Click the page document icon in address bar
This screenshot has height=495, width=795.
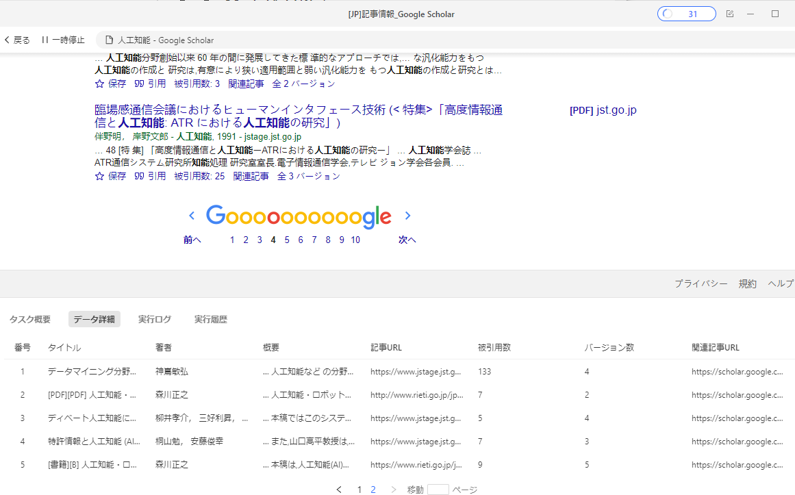tap(109, 40)
